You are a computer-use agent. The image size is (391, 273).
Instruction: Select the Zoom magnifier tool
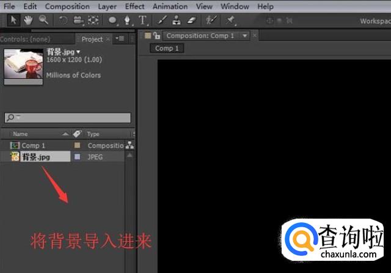click(x=43, y=20)
